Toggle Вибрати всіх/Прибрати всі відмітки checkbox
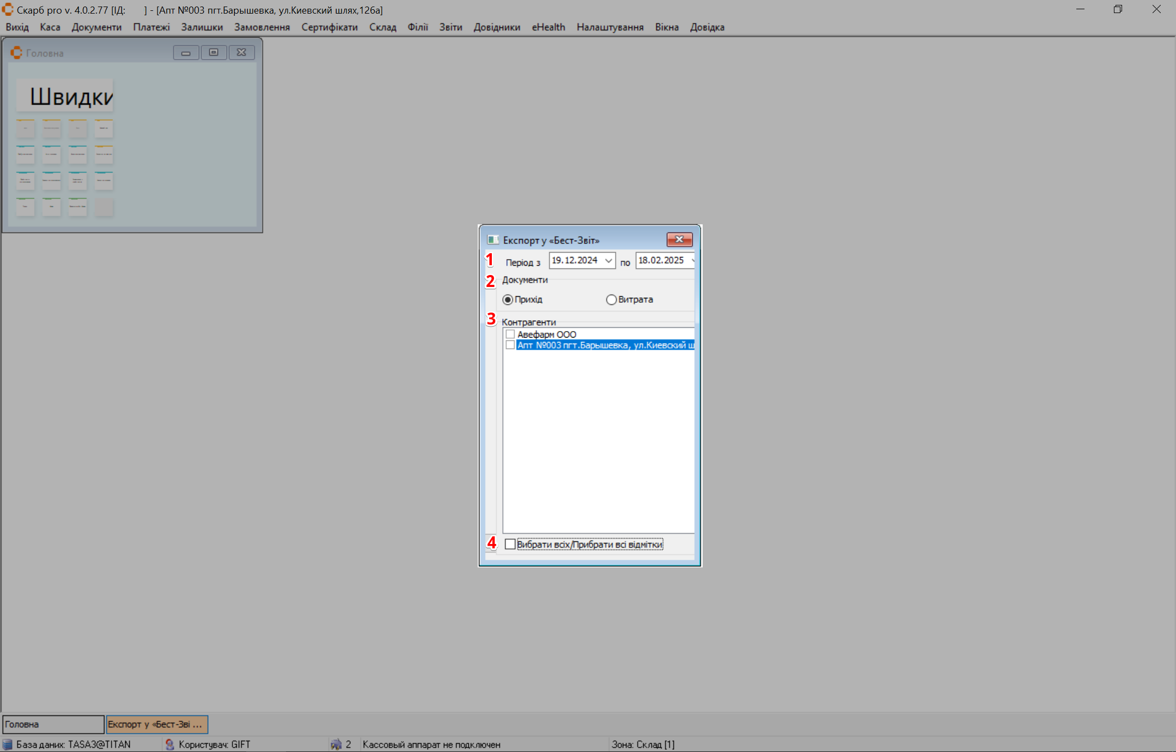The height and width of the screenshot is (752, 1176). (510, 544)
